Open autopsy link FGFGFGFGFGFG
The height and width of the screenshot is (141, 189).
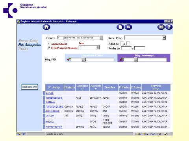tap(54, 107)
